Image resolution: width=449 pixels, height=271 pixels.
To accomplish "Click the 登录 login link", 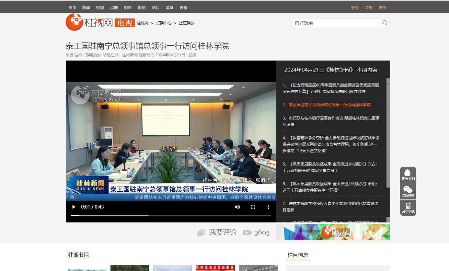I will pos(355,7).
